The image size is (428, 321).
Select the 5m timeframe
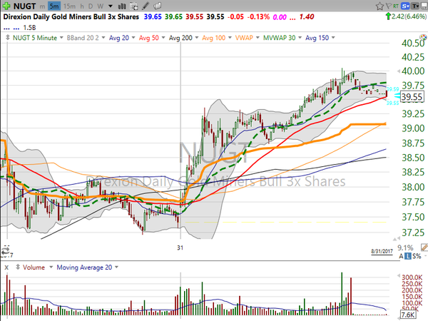(x=54, y=6)
